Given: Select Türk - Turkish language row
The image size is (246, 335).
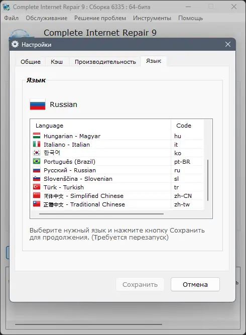Looking at the screenshot, I should point(117,187).
